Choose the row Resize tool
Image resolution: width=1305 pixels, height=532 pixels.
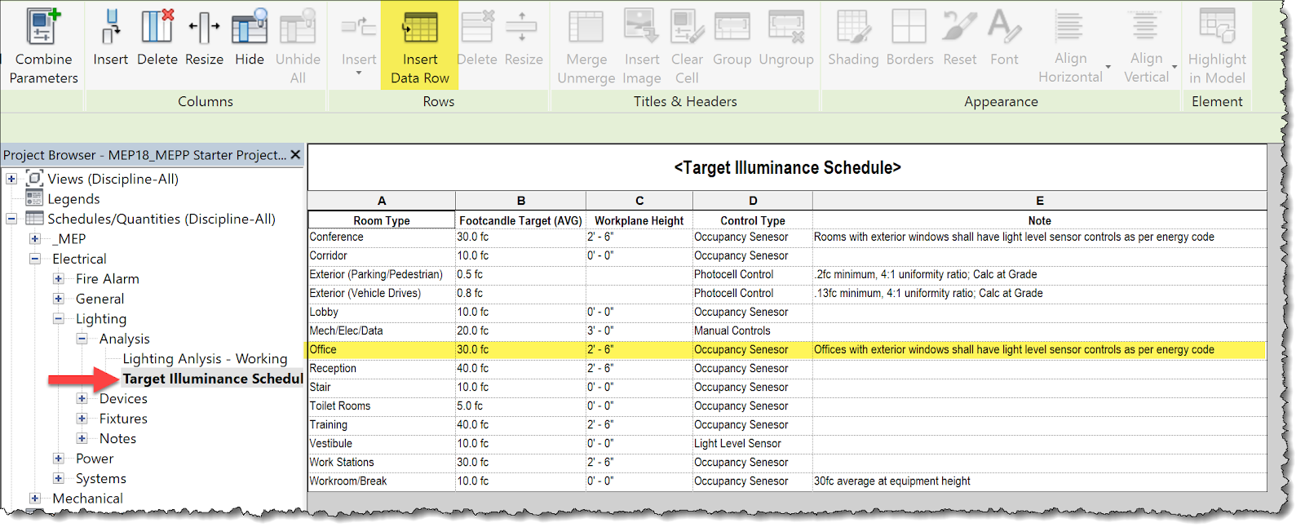[523, 38]
